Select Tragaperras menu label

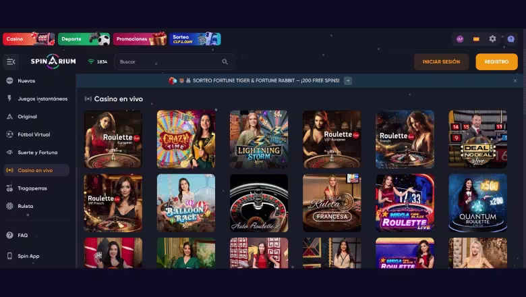coord(32,188)
